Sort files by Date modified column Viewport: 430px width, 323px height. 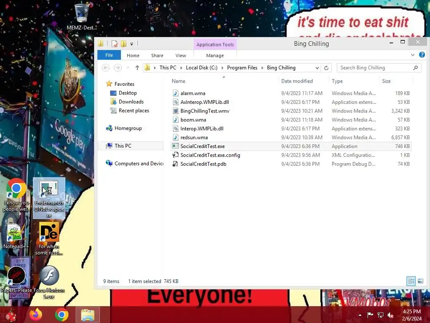[297, 81]
